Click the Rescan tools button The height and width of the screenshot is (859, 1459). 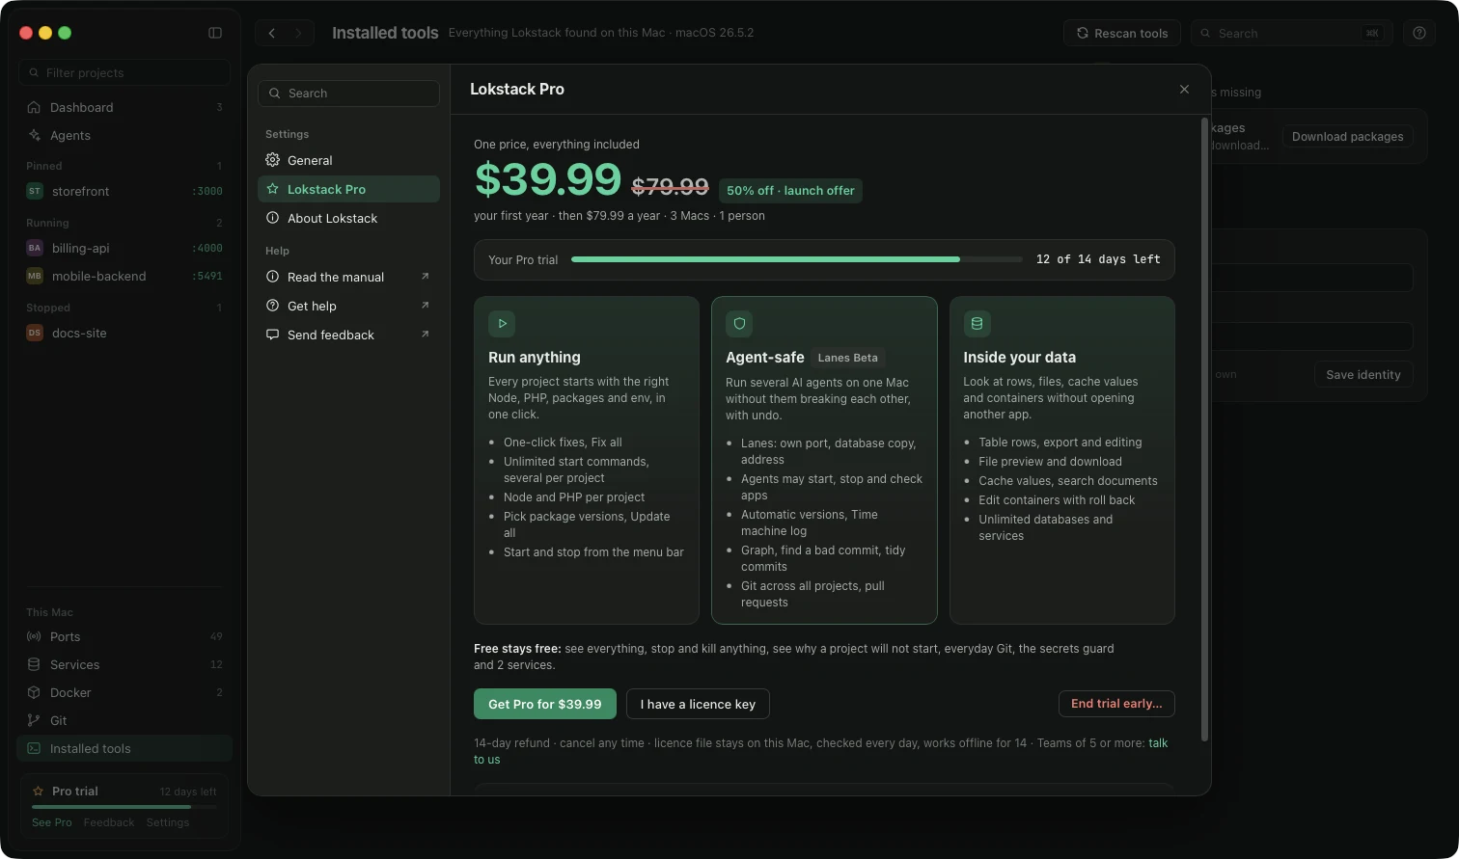pos(1122,33)
